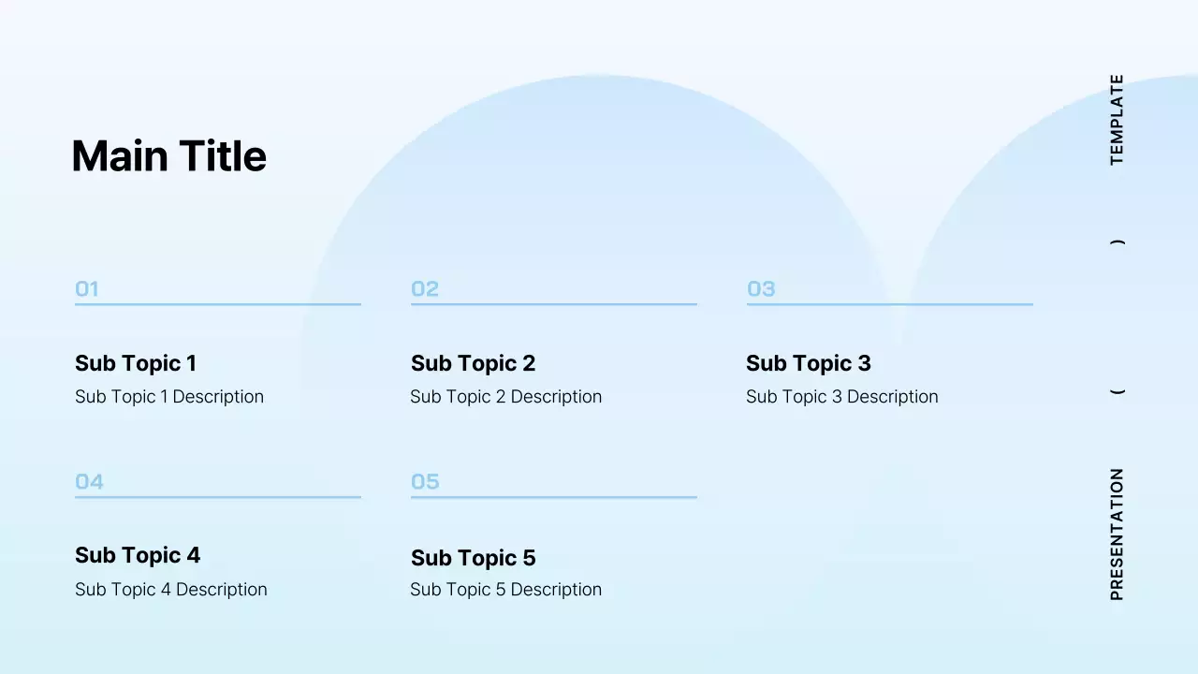Select Sub Topic 1 Description text
Screen dimensions: 1198x674
tap(169, 397)
